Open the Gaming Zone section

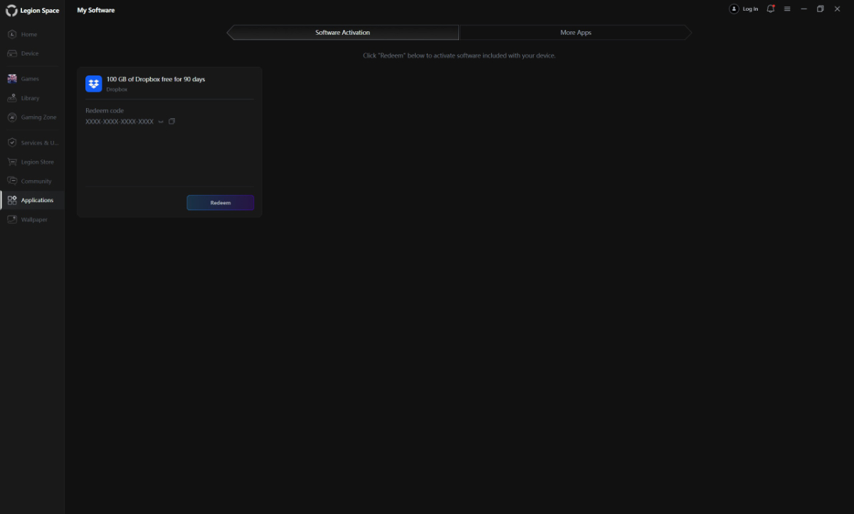pyautogui.click(x=33, y=117)
